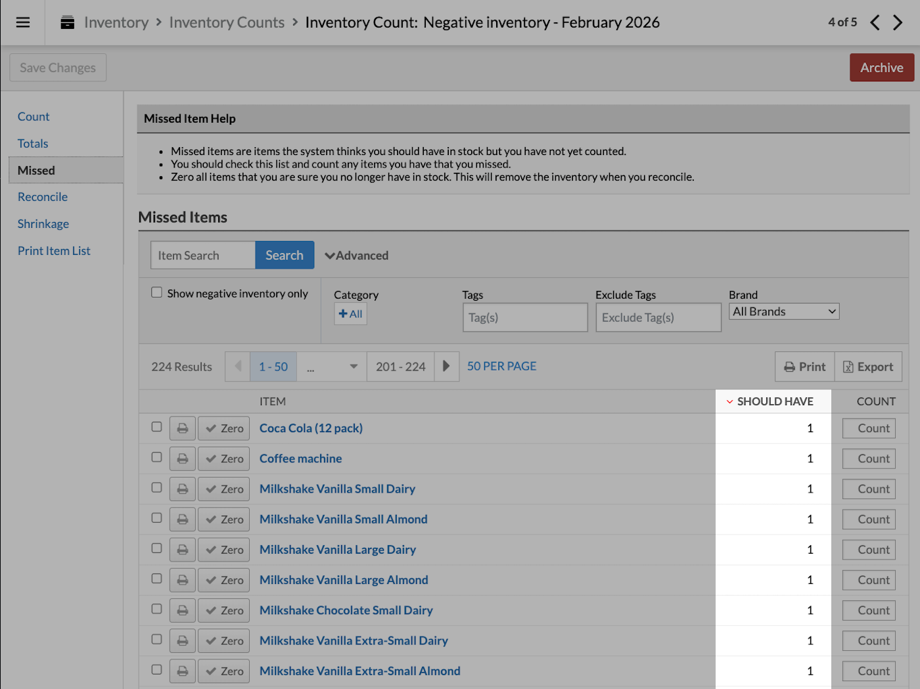Check the row checkbox for Coca Cola (12 pack)
The height and width of the screenshot is (689, 920).
point(156,427)
